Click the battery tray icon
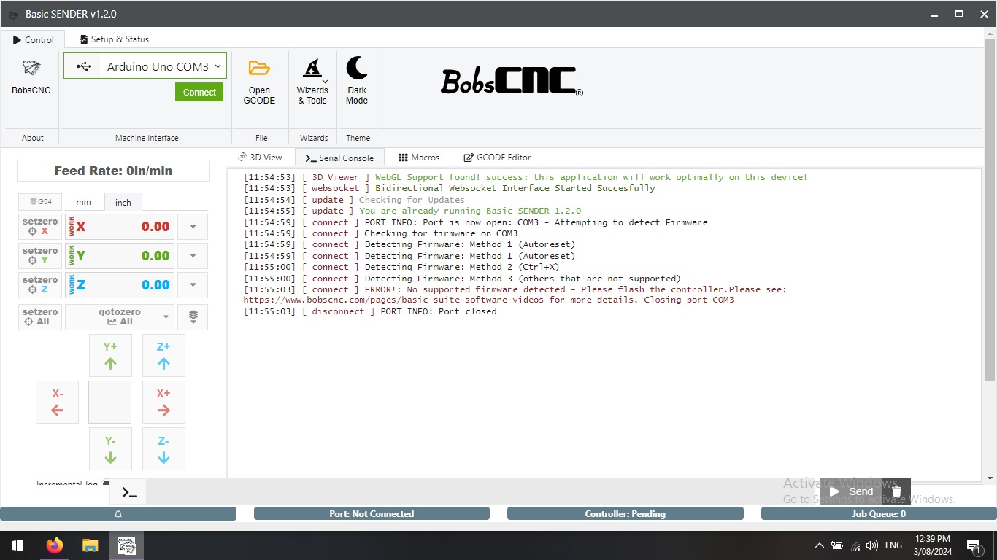 837,545
